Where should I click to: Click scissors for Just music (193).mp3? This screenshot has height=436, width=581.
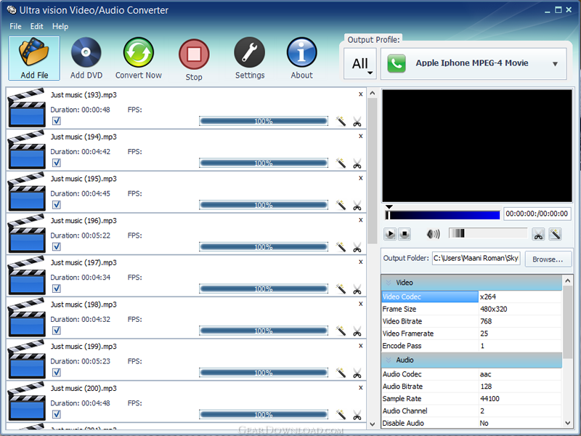point(357,121)
